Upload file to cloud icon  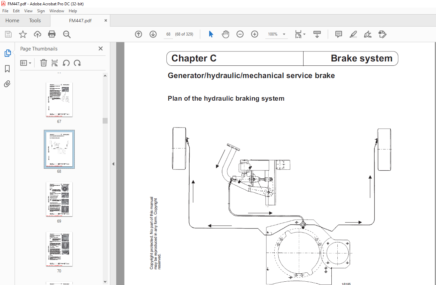(x=38, y=34)
